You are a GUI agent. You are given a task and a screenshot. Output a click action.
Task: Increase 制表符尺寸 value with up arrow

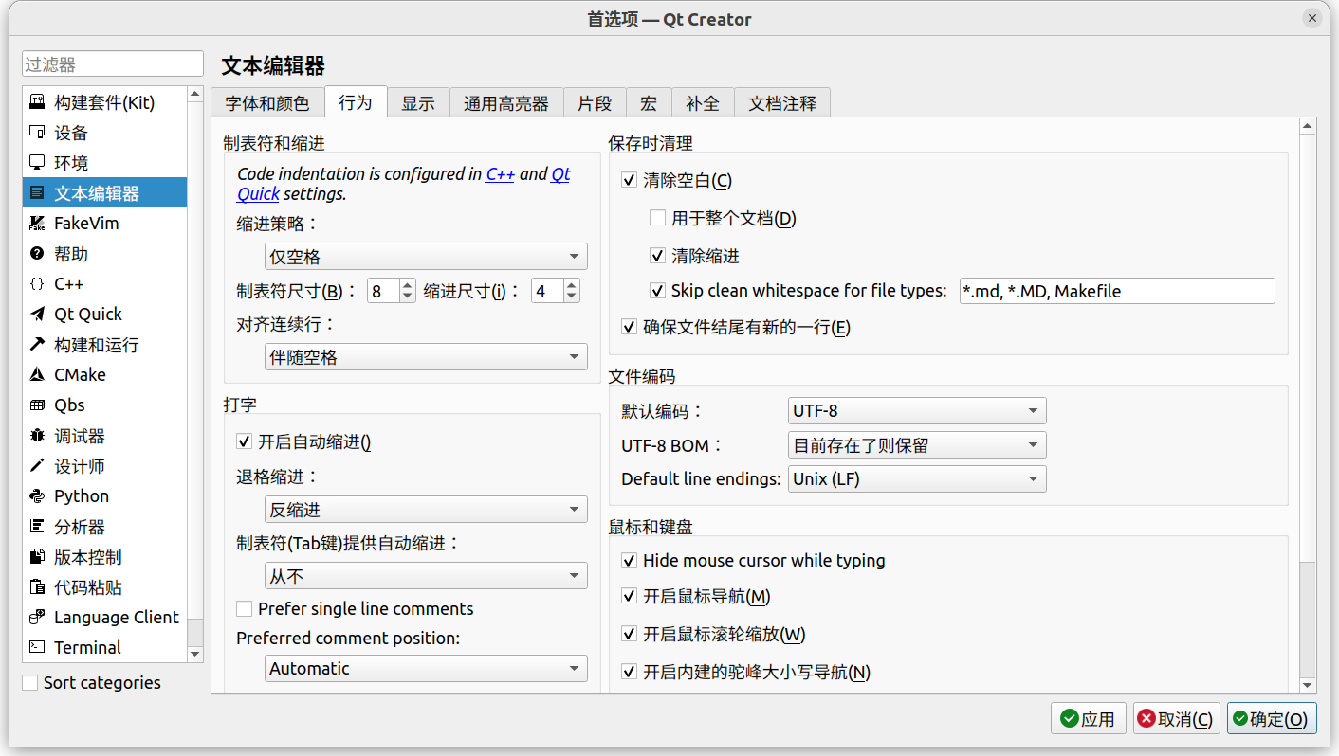click(x=408, y=285)
